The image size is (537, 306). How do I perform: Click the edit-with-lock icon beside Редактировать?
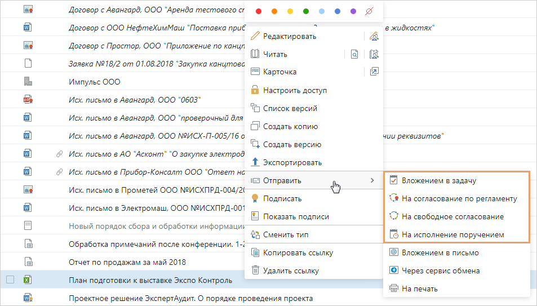tap(374, 37)
